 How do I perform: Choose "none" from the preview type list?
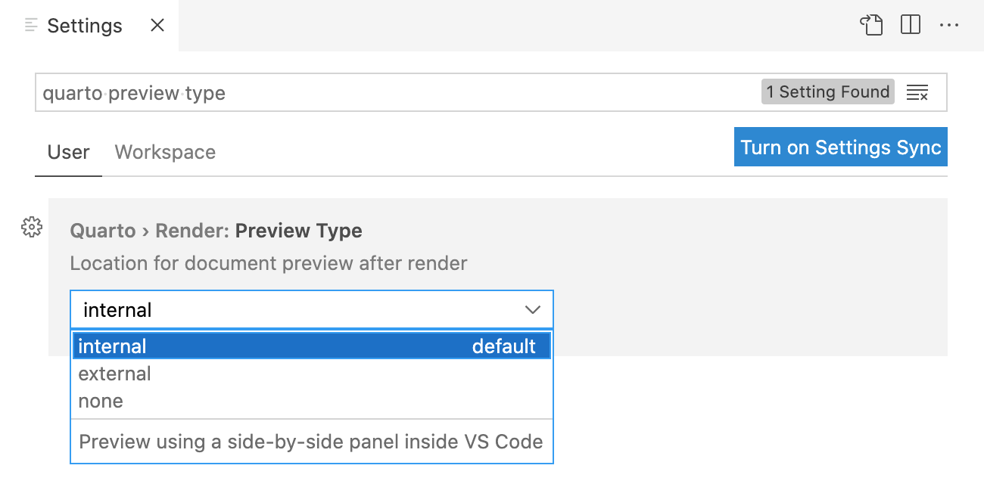[x=101, y=400]
